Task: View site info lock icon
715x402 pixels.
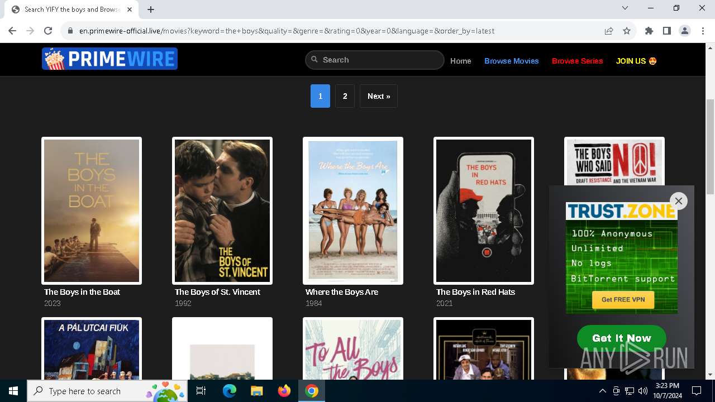Action: tap(70, 31)
